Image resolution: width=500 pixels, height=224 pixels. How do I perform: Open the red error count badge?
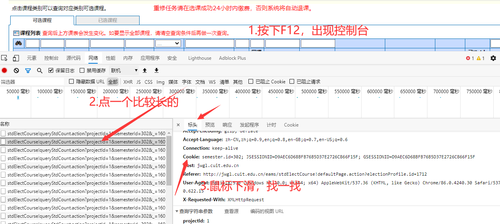470,58
